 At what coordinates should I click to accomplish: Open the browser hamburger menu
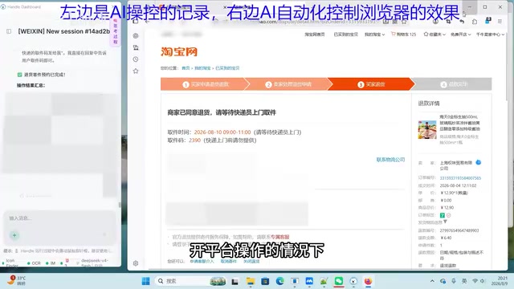pyautogui.click(x=500, y=22)
